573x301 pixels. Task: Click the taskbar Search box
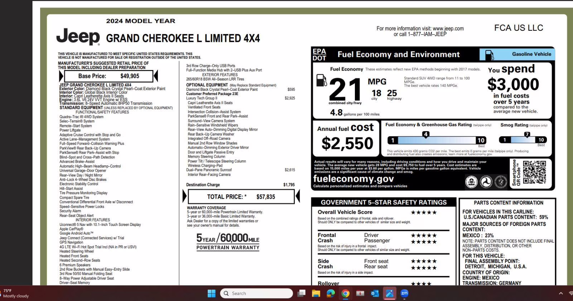tap(256, 293)
